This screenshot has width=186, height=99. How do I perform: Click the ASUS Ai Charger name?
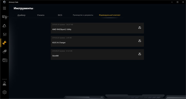pyautogui.click(x=59, y=43)
